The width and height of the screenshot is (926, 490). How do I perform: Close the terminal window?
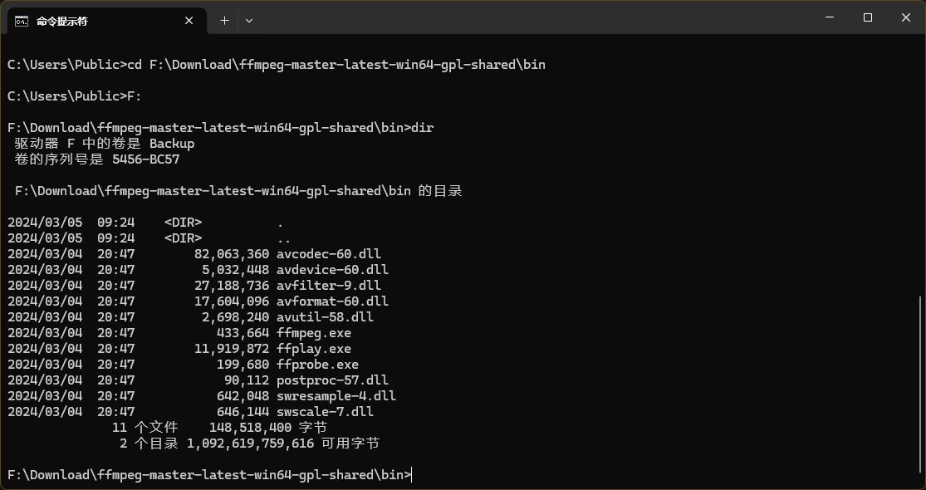pos(906,17)
